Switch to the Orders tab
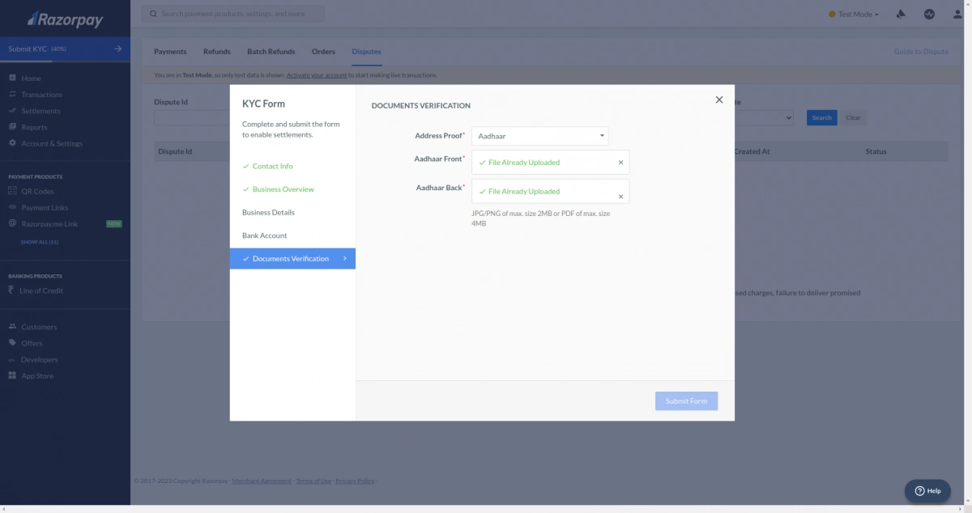The width and height of the screenshot is (972, 513). [323, 51]
